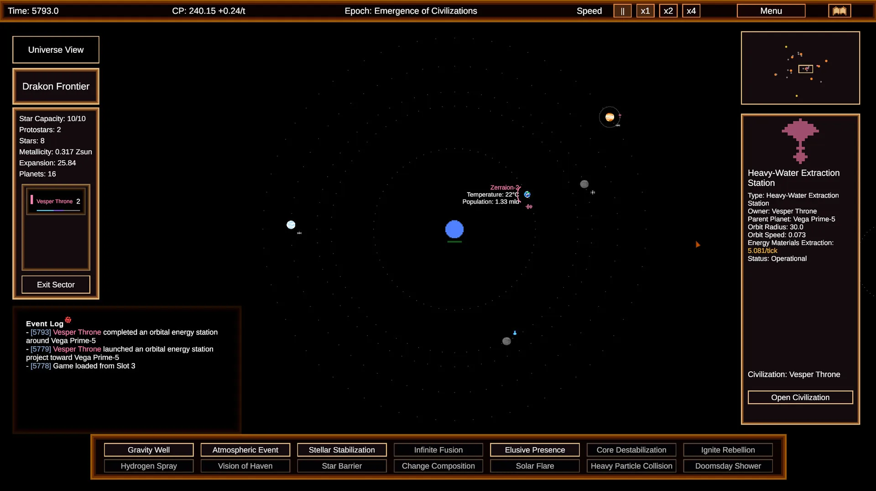Pause the game speed
Screen dimensions: 876x491
tap(622, 11)
